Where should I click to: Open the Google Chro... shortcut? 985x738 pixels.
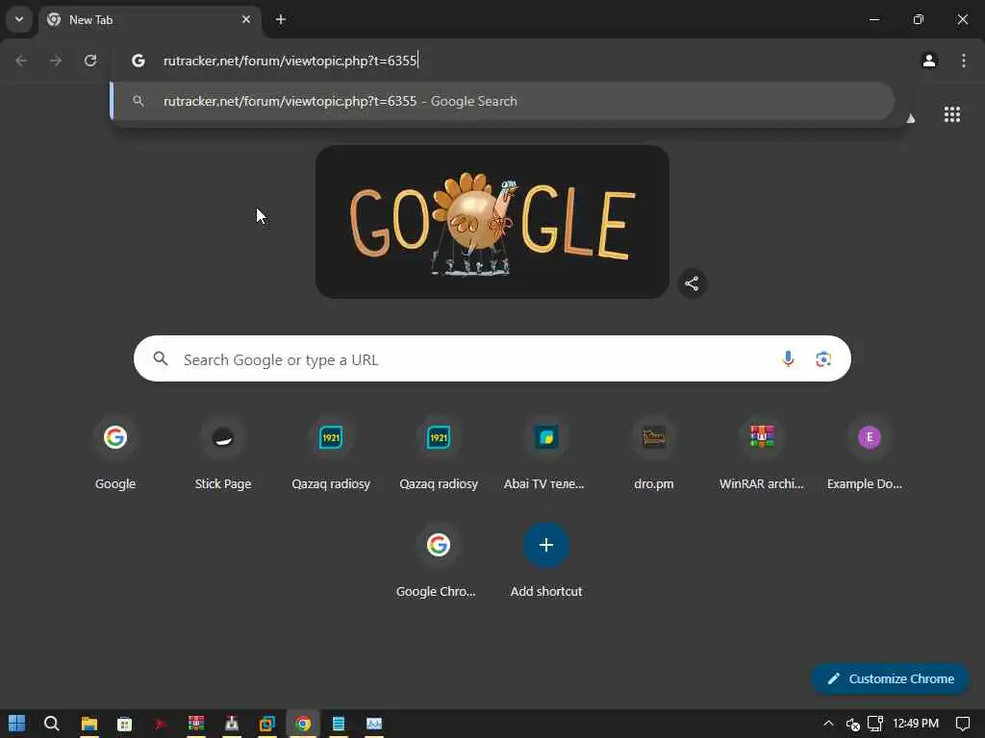click(438, 561)
